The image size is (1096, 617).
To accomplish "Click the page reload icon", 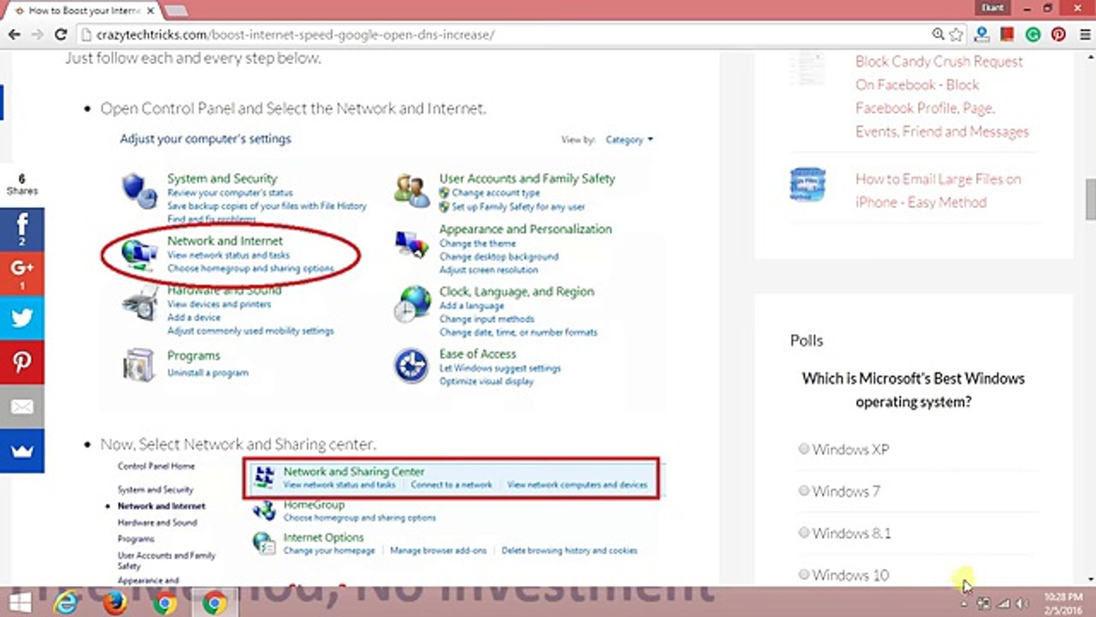I will click(61, 34).
